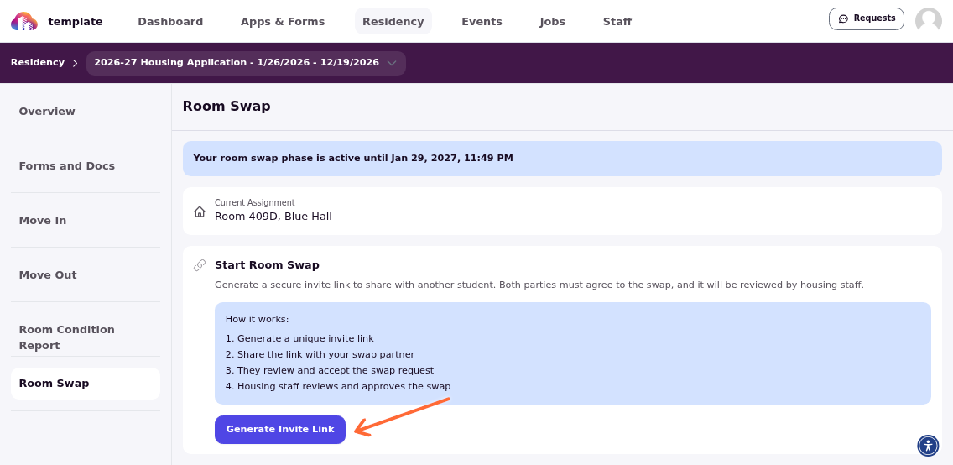Click the Generate a secure invite link description
The width and height of the screenshot is (953, 465).
[539, 285]
